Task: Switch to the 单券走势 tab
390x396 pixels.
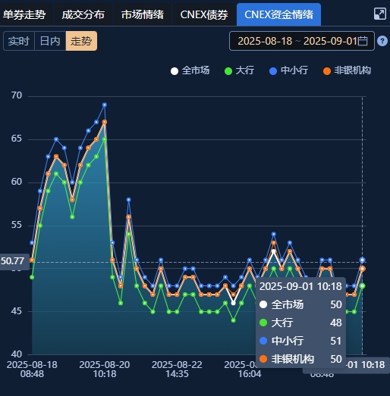Action: (24, 14)
